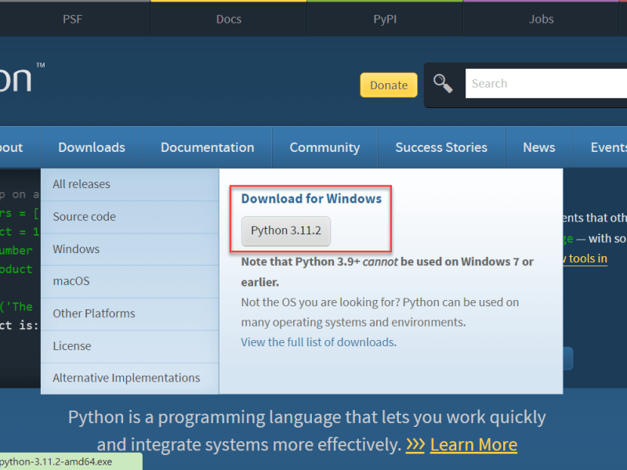Select macOS from the Downloads menu
Viewport: 627px width, 470px height.
[x=71, y=280]
